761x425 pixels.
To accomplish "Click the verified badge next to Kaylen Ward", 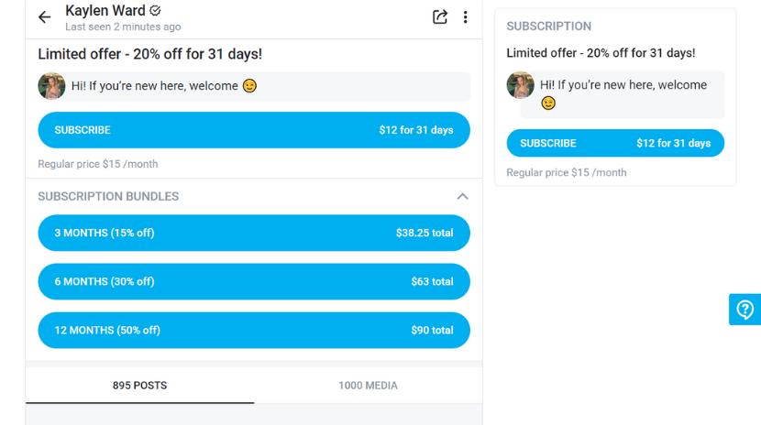I will 155,11.
